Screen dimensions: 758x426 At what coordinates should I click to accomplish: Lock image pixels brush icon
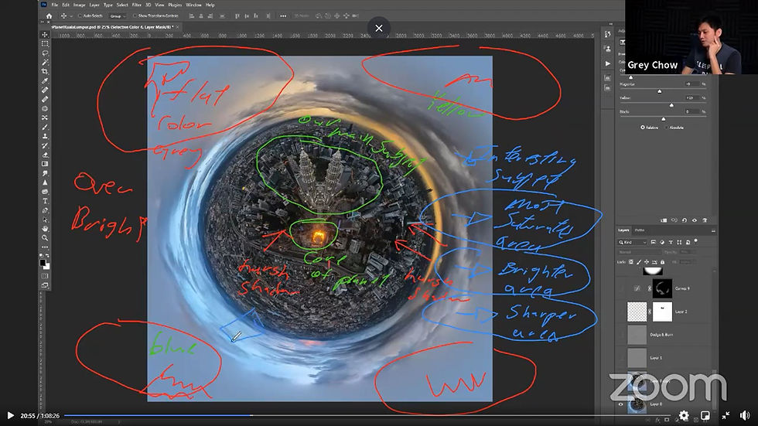point(639,262)
